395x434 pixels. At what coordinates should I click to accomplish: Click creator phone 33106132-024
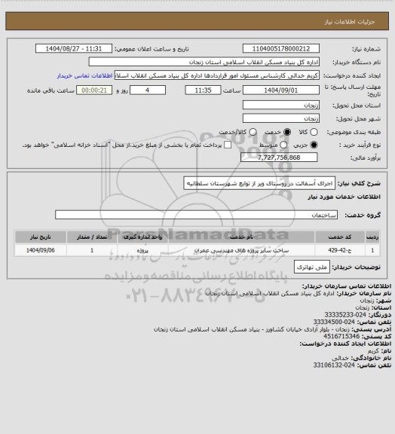click(x=334, y=365)
